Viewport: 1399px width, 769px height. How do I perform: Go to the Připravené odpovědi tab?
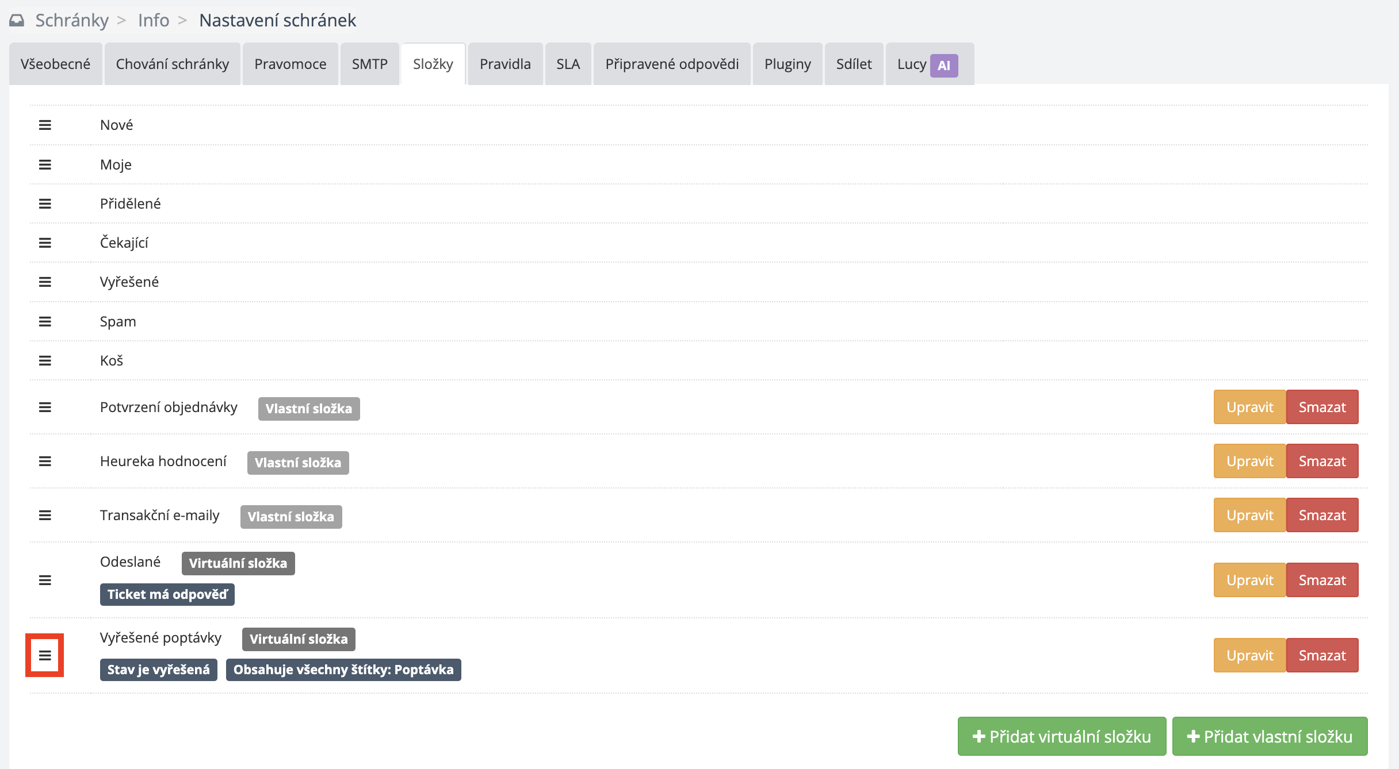pyautogui.click(x=671, y=64)
